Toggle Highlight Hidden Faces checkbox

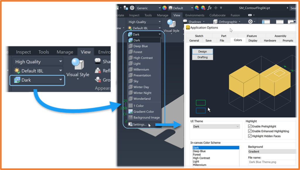[x=250, y=136]
